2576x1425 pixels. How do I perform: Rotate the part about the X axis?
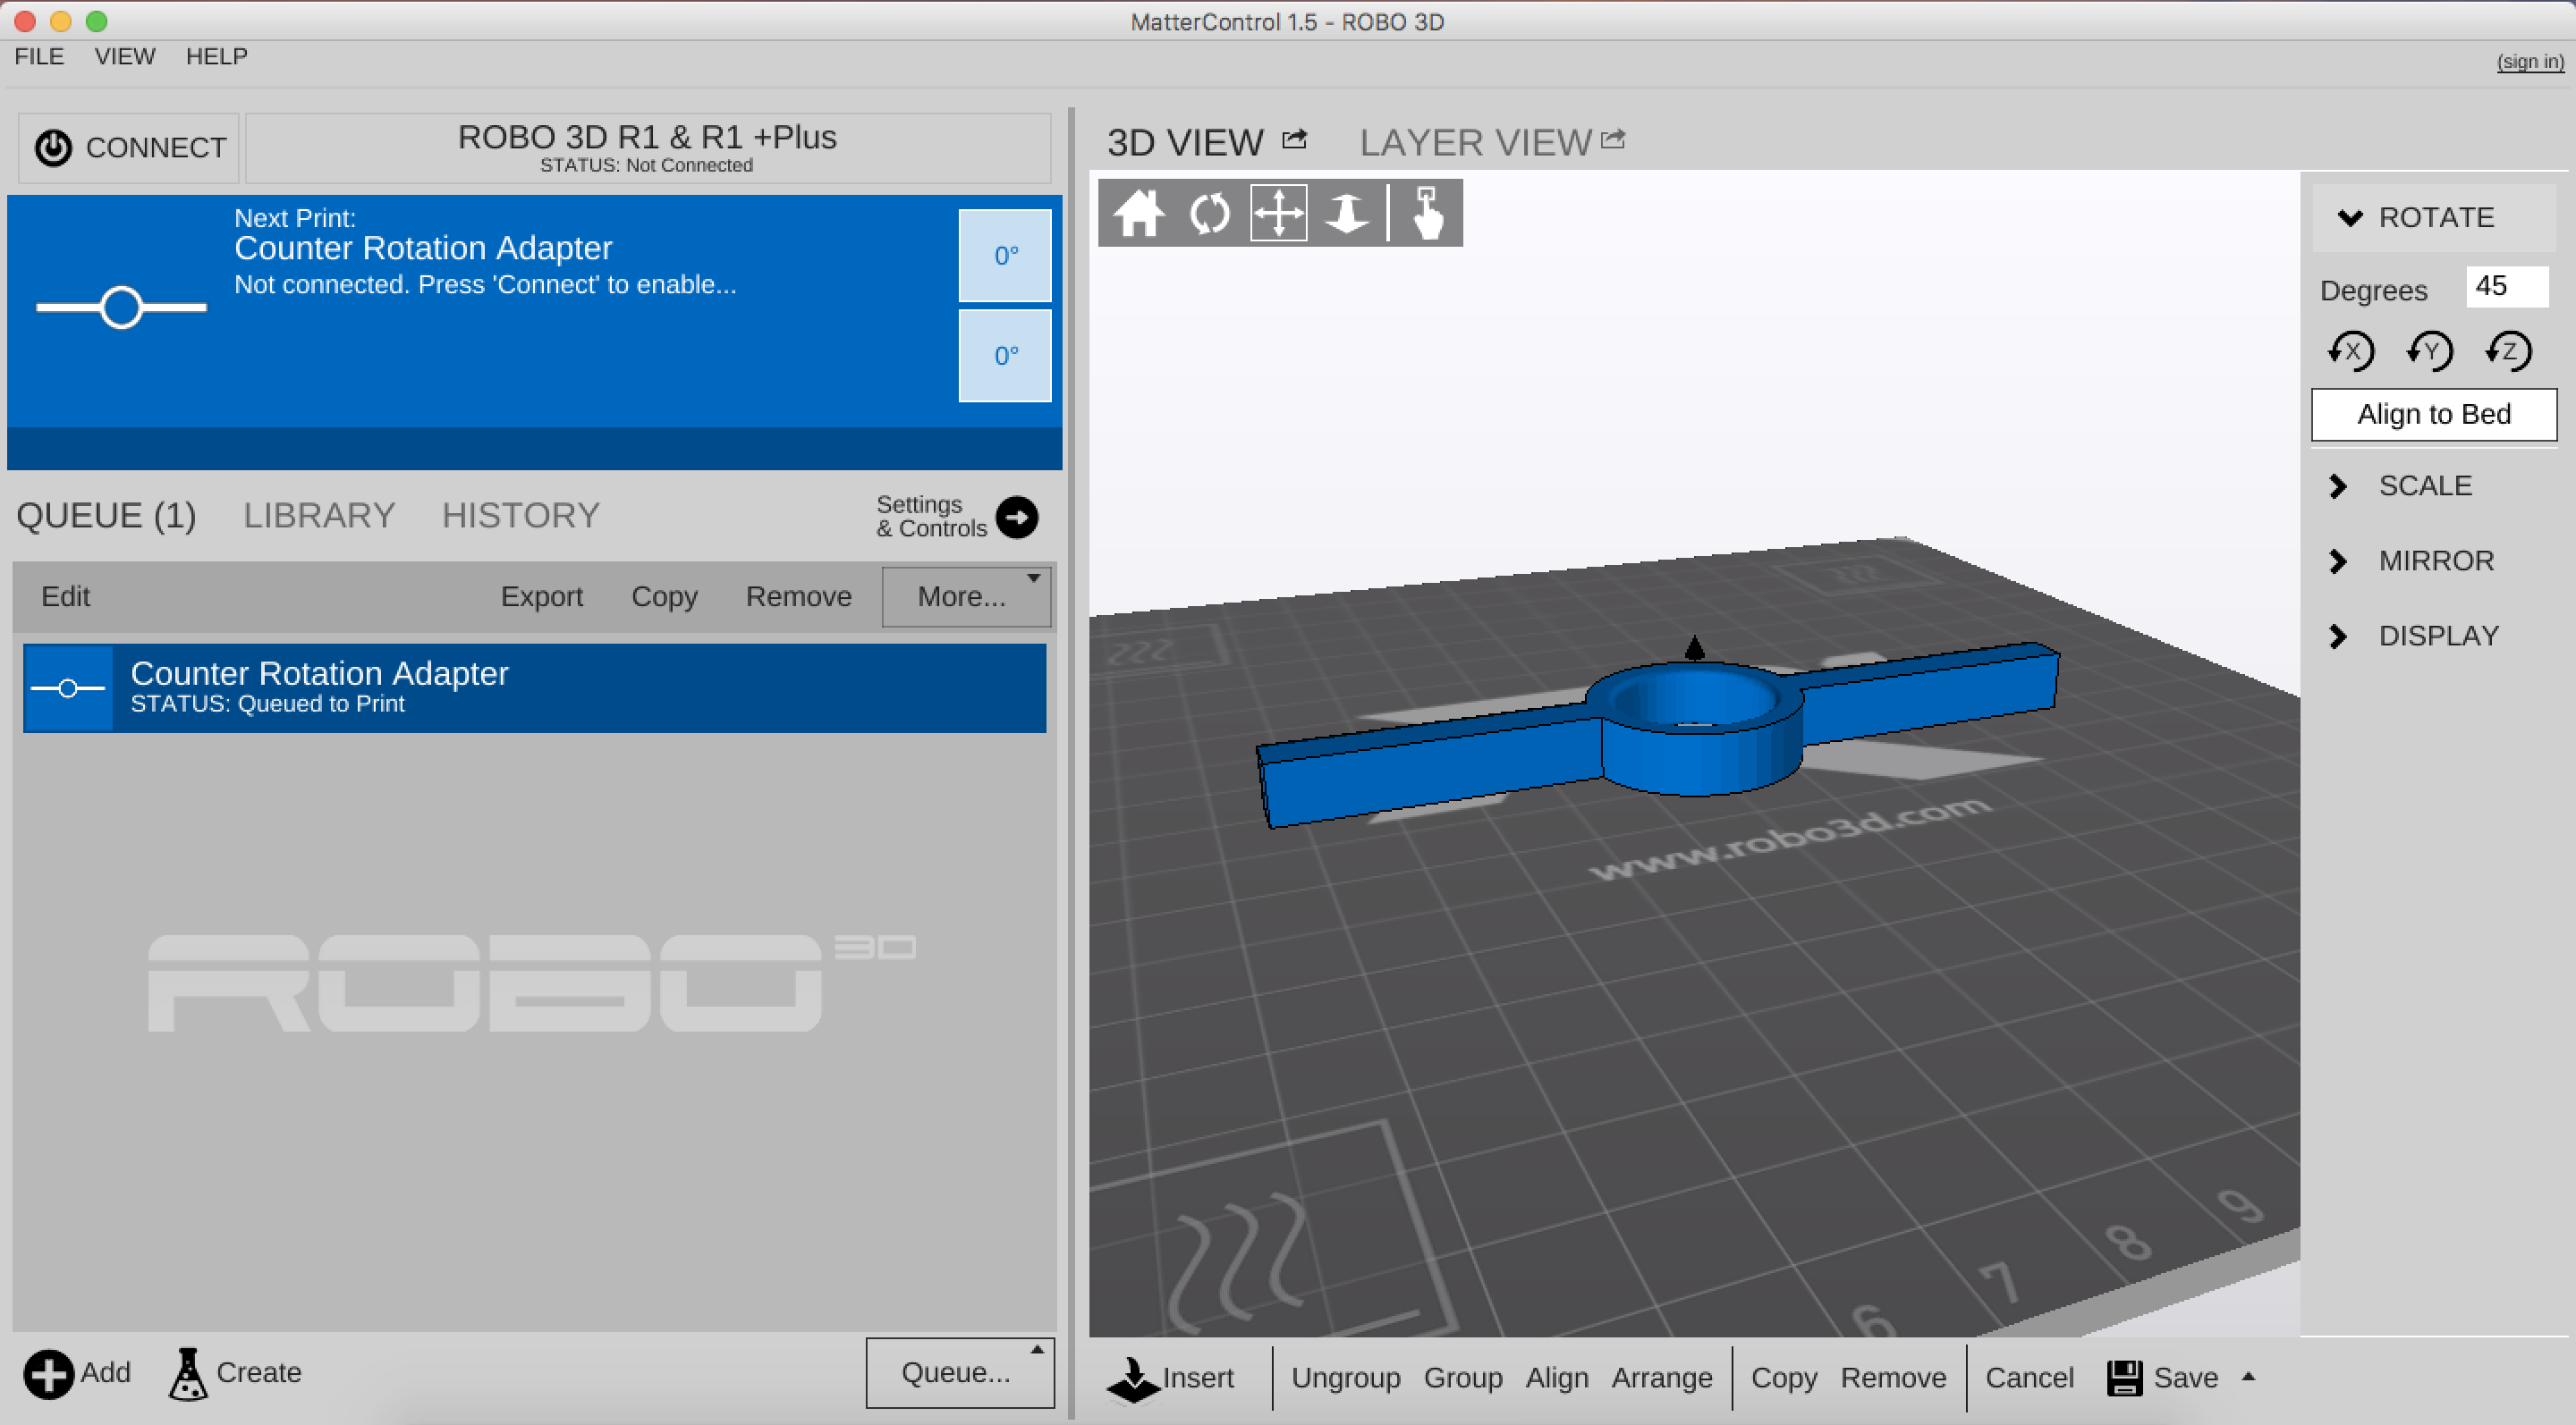point(2351,350)
